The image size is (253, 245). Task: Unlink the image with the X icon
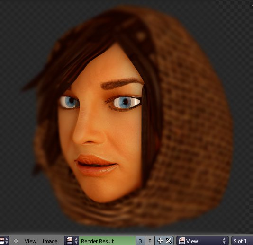coord(169,241)
